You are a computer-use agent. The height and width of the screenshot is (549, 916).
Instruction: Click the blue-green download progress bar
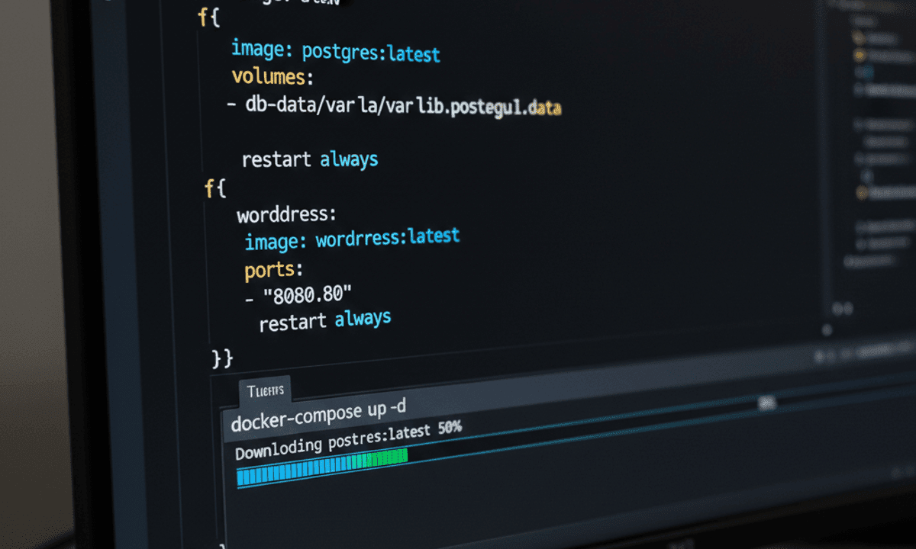321,467
